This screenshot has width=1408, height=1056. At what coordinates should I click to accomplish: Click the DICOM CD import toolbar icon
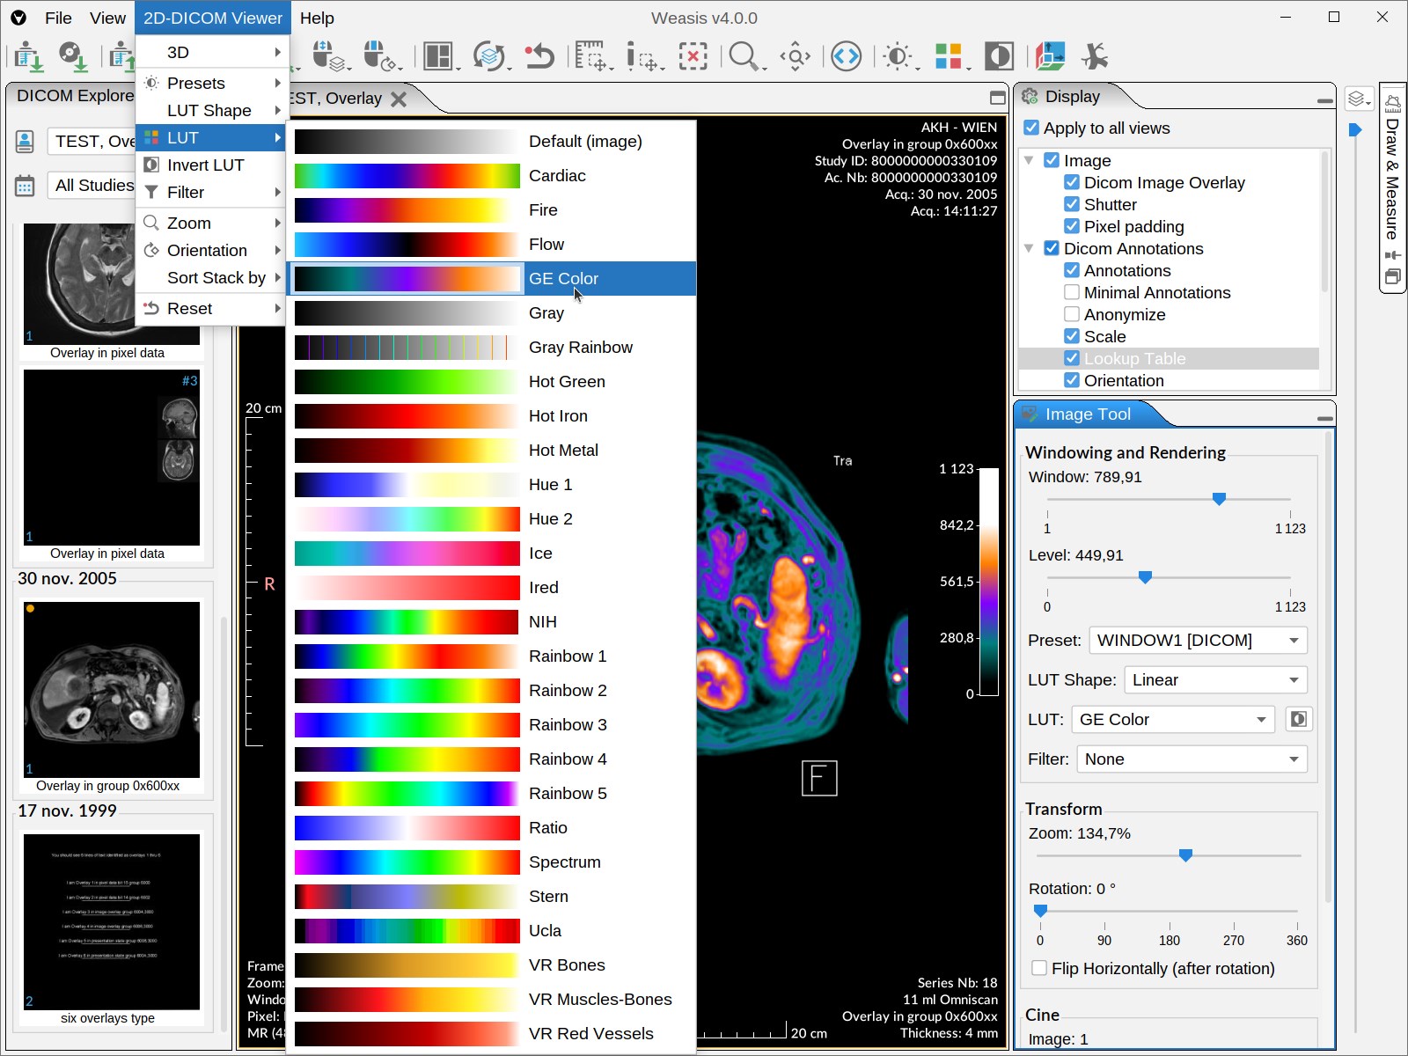point(72,56)
